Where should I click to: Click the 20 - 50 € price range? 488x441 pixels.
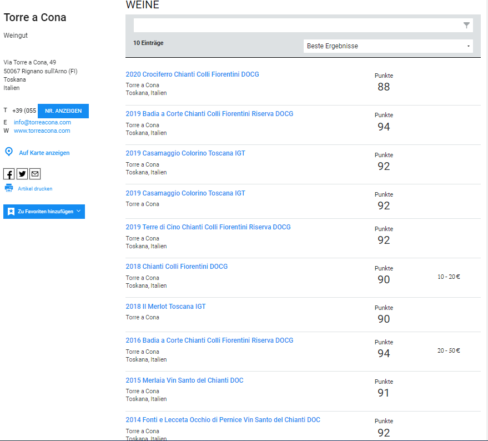click(449, 350)
